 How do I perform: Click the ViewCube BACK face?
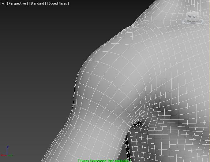tap(195, 17)
